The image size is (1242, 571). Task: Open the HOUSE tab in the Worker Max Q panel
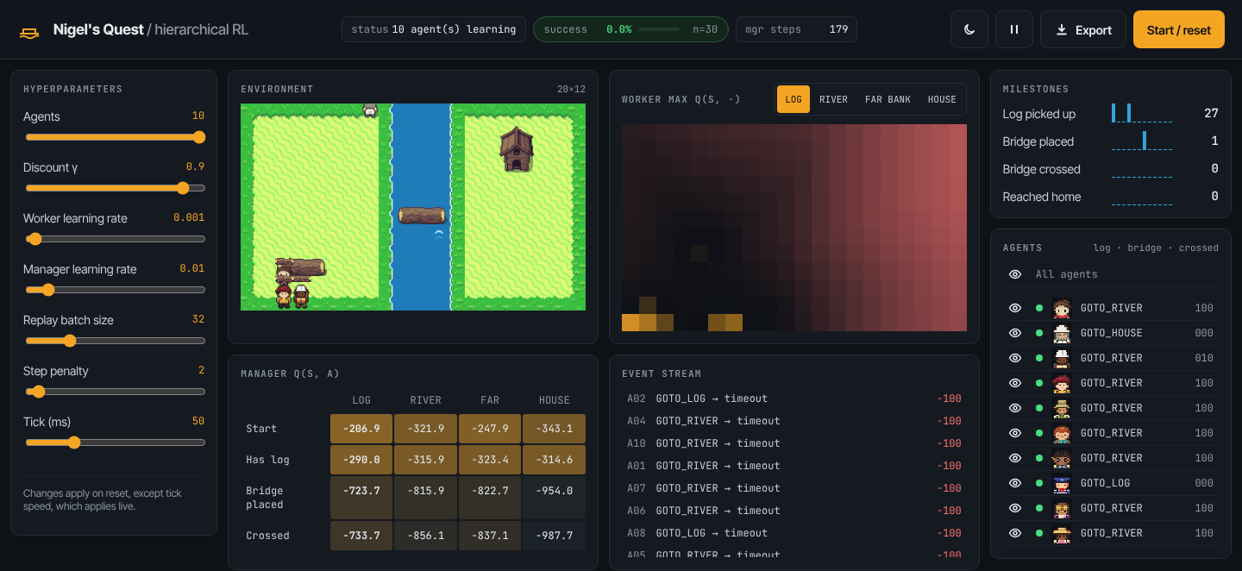(942, 99)
